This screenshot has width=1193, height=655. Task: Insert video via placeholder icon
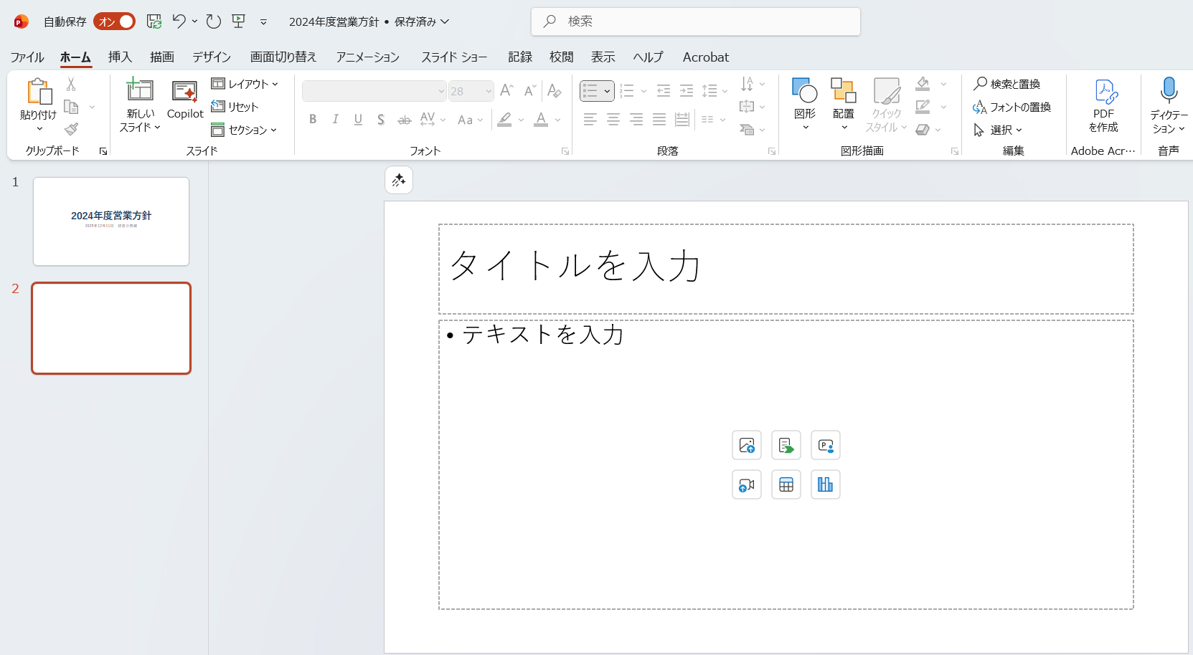point(746,485)
